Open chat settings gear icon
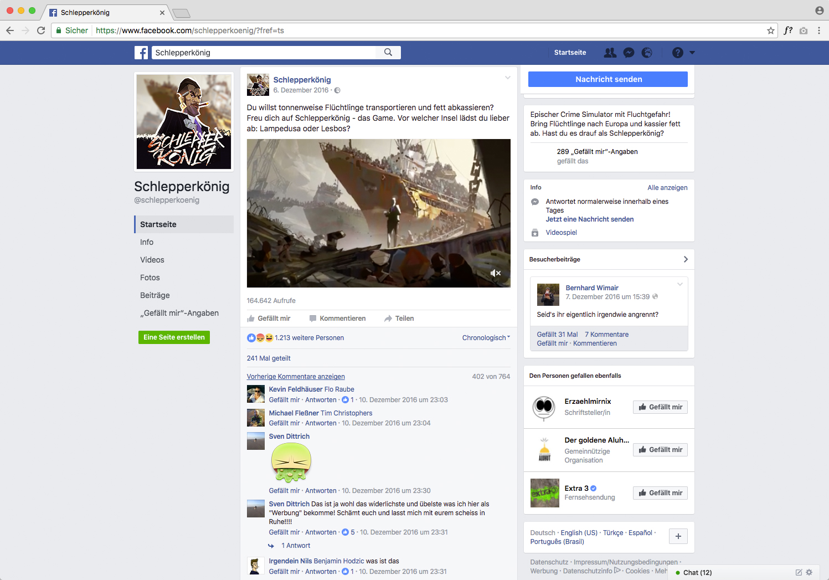 (809, 572)
